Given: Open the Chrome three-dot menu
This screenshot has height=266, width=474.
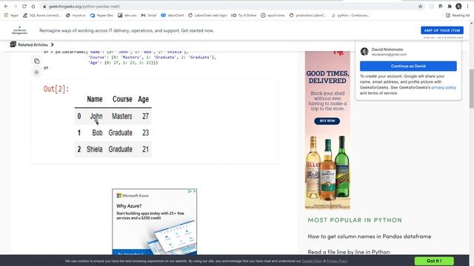Looking at the screenshot, I should (467, 7).
